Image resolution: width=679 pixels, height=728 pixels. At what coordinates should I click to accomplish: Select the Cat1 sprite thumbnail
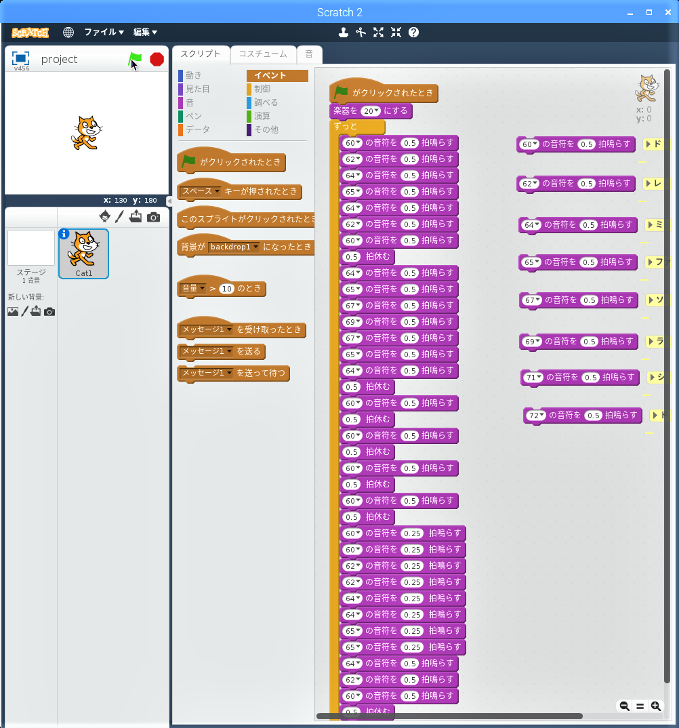click(83, 254)
